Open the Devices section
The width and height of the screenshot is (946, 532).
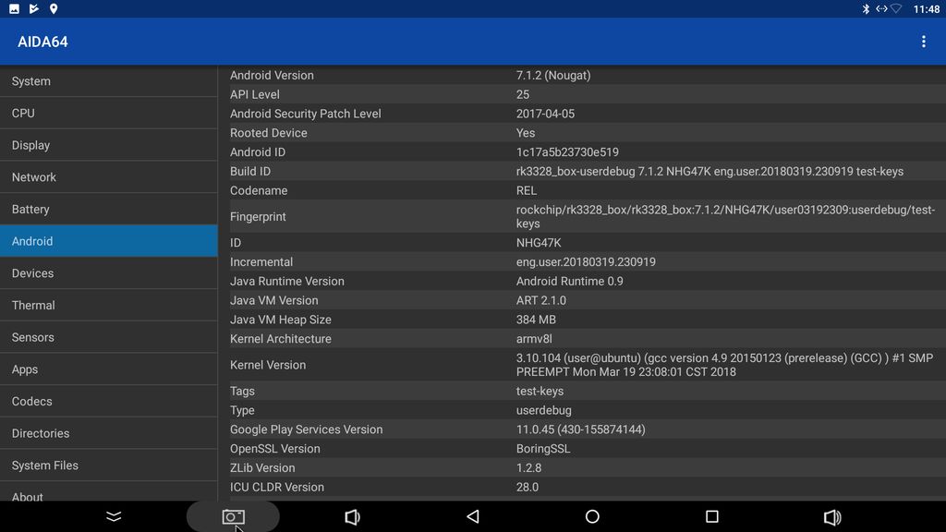109,273
